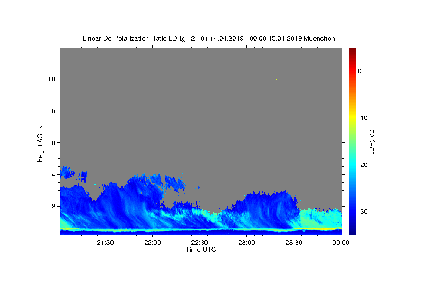This screenshot has width=423, height=282.
Task: Click the colorbar value label -20
Action: [x=363, y=165]
